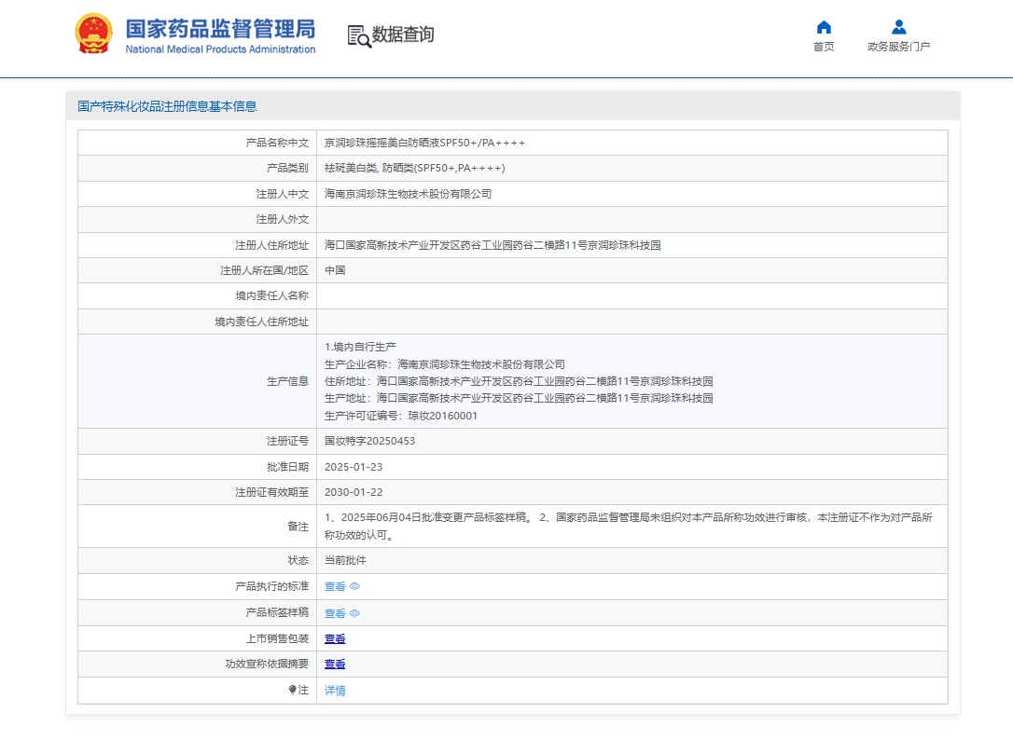Image resolution: width=1013 pixels, height=740 pixels.
Task: Click 生产企业名称 line in 生产信息
Action: (445, 364)
